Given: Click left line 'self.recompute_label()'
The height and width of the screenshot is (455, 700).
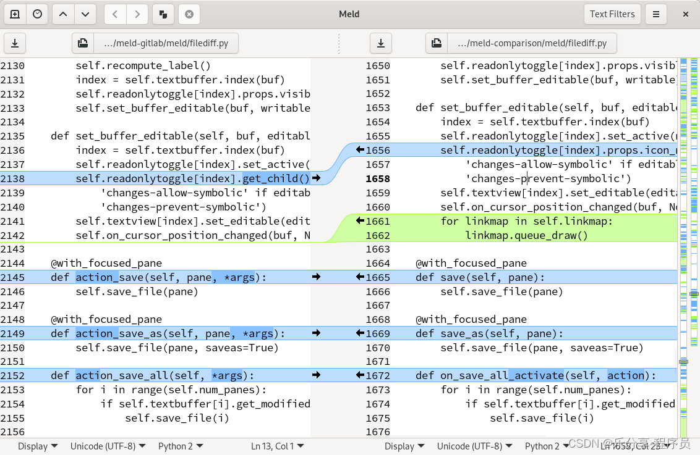Looking at the screenshot, I should (x=143, y=66).
